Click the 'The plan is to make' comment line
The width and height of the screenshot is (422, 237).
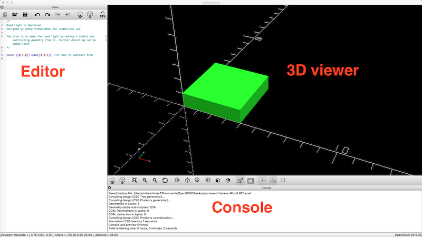51,36
